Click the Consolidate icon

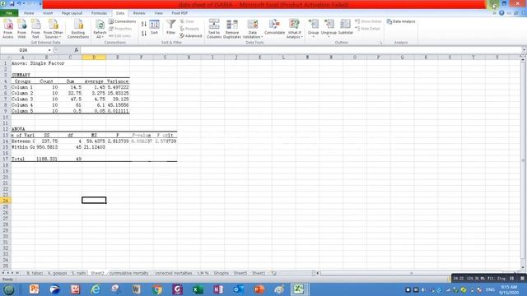[274, 27]
